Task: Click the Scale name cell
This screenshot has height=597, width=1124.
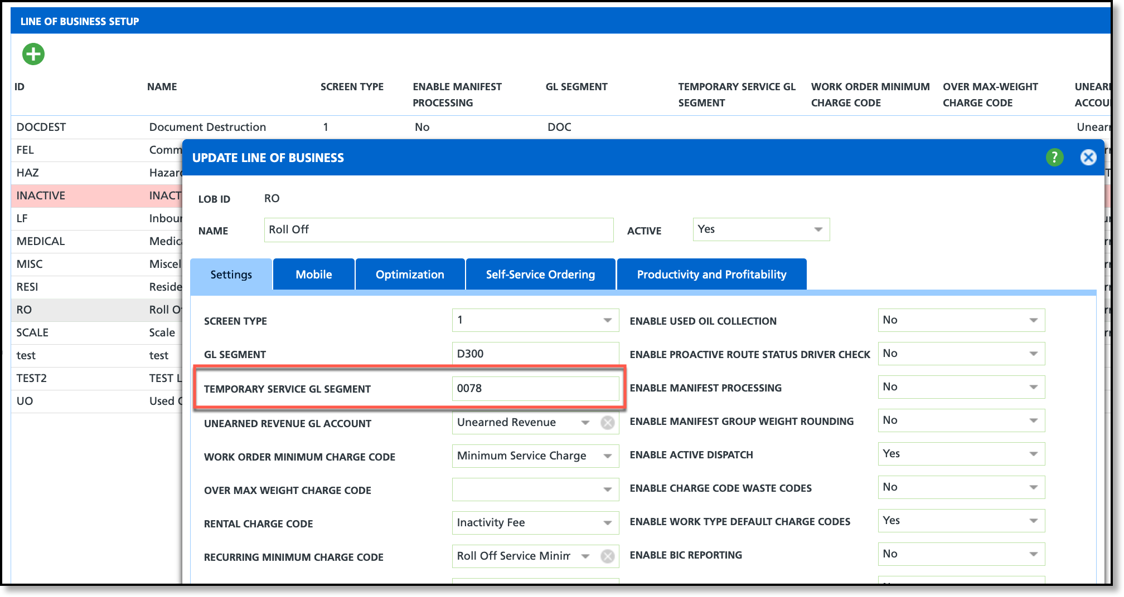Action: [162, 332]
